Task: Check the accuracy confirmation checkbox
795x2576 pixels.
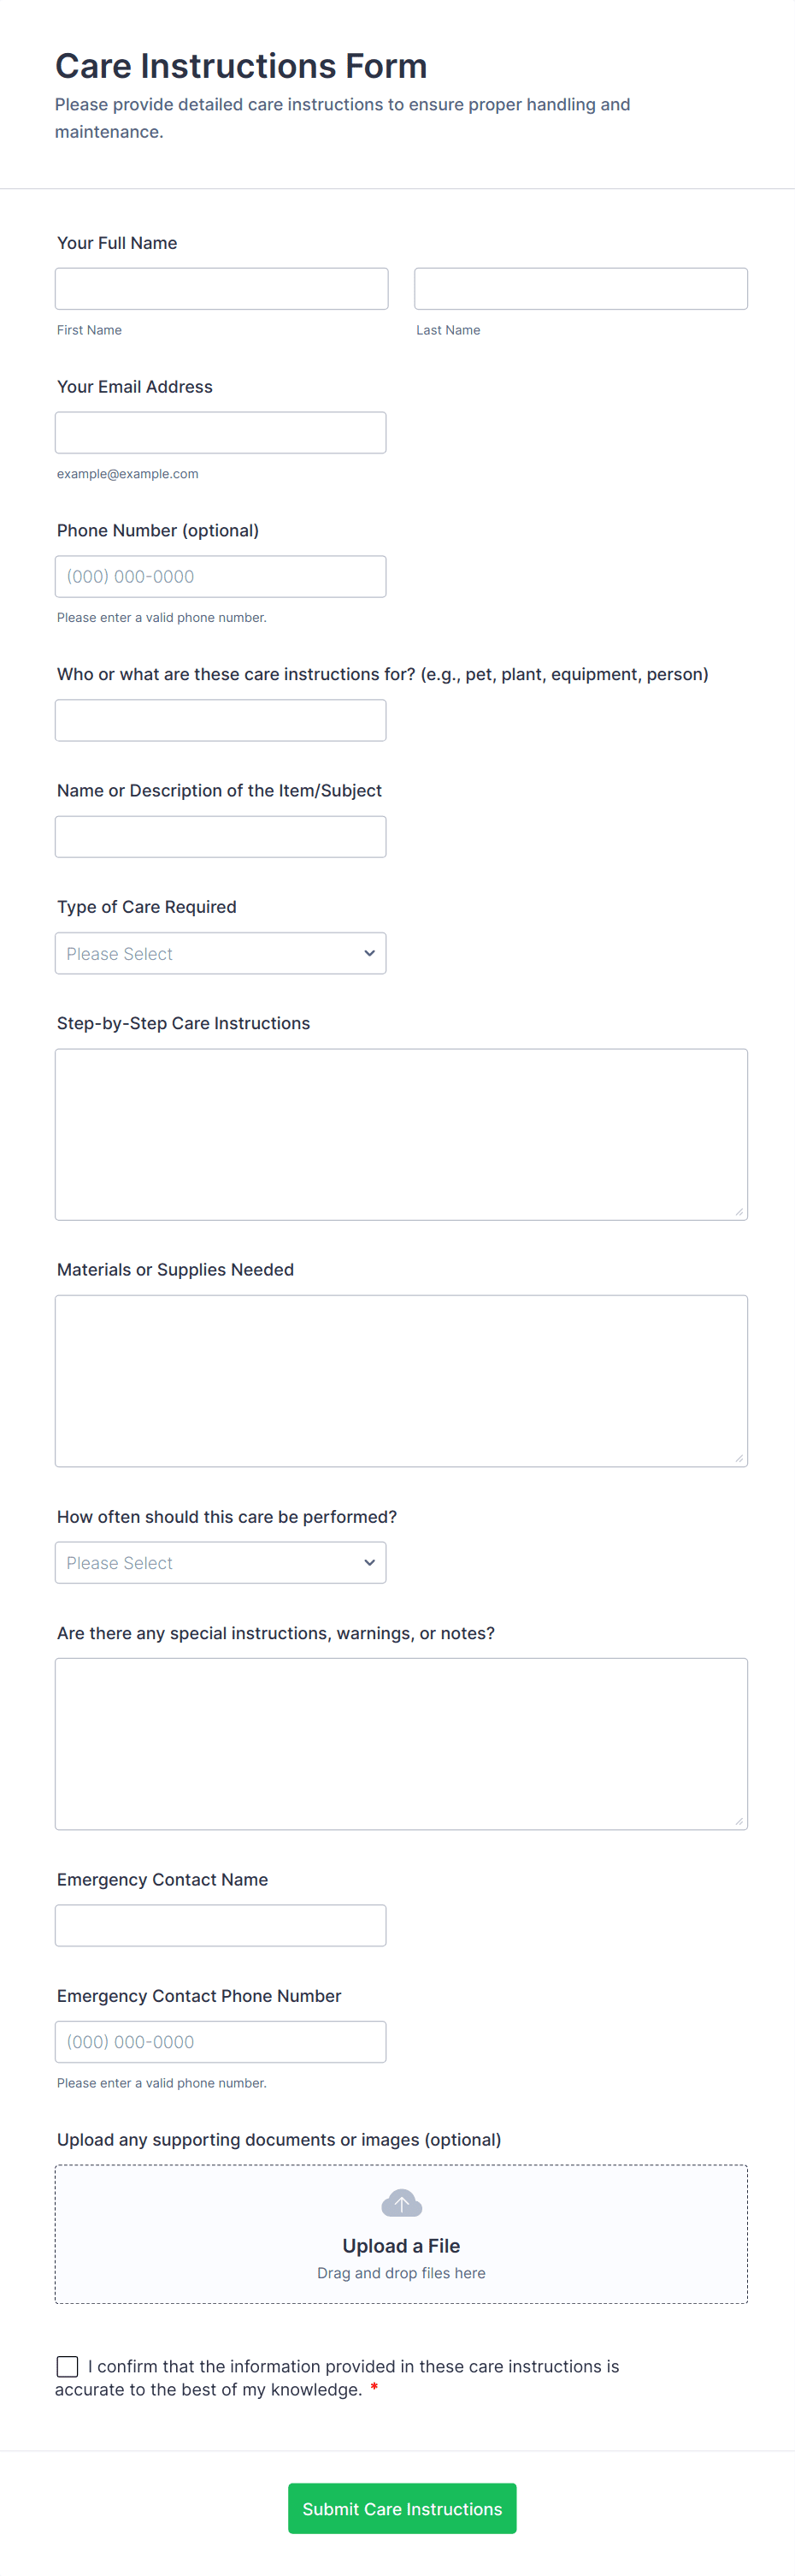Action: pyautogui.click(x=68, y=2366)
